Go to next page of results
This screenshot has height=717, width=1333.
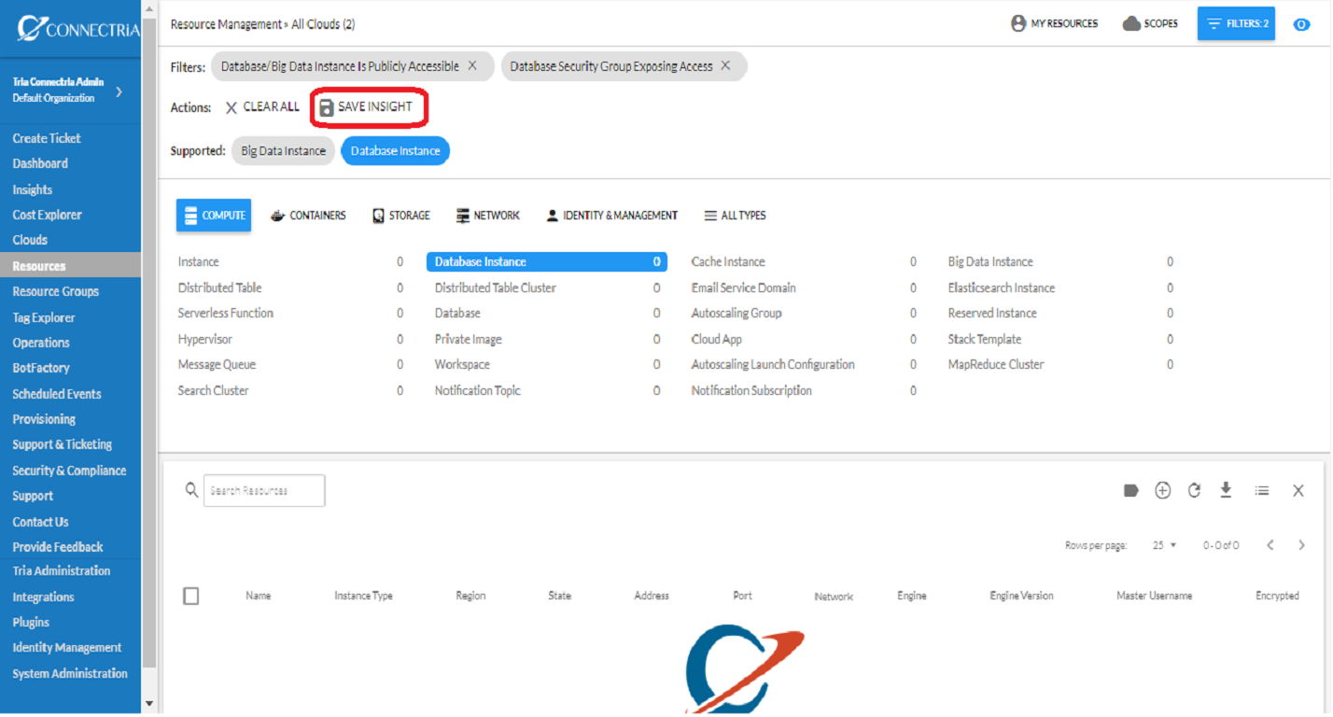point(1301,545)
